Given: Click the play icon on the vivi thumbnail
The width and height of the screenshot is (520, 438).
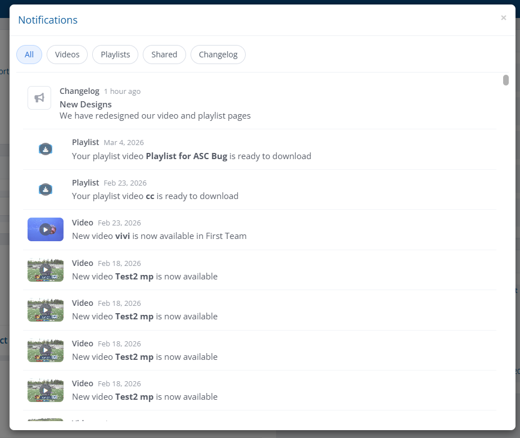Looking at the screenshot, I should tap(45, 229).
